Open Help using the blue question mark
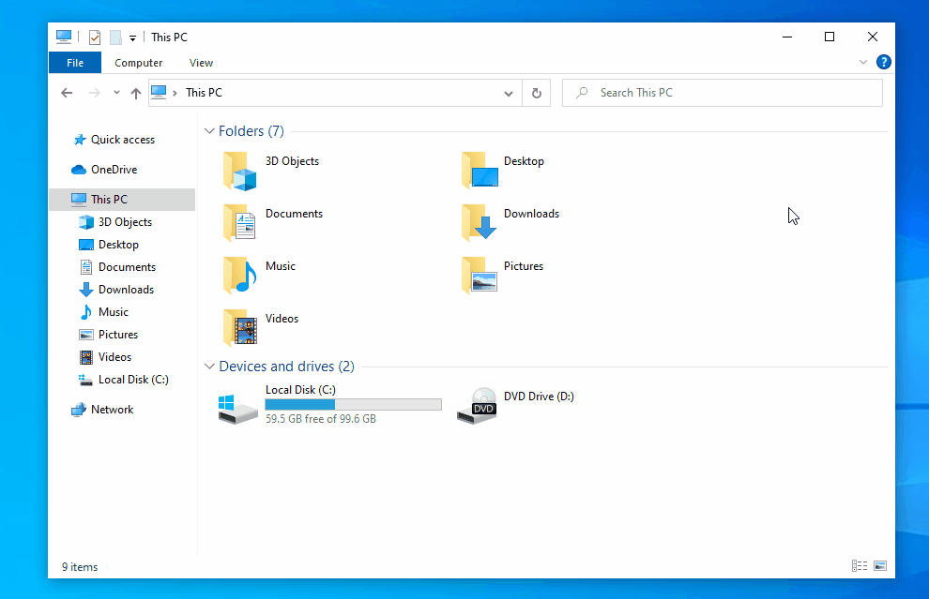The width and height of the screenshot is (929, 599). tap(883, 63)
